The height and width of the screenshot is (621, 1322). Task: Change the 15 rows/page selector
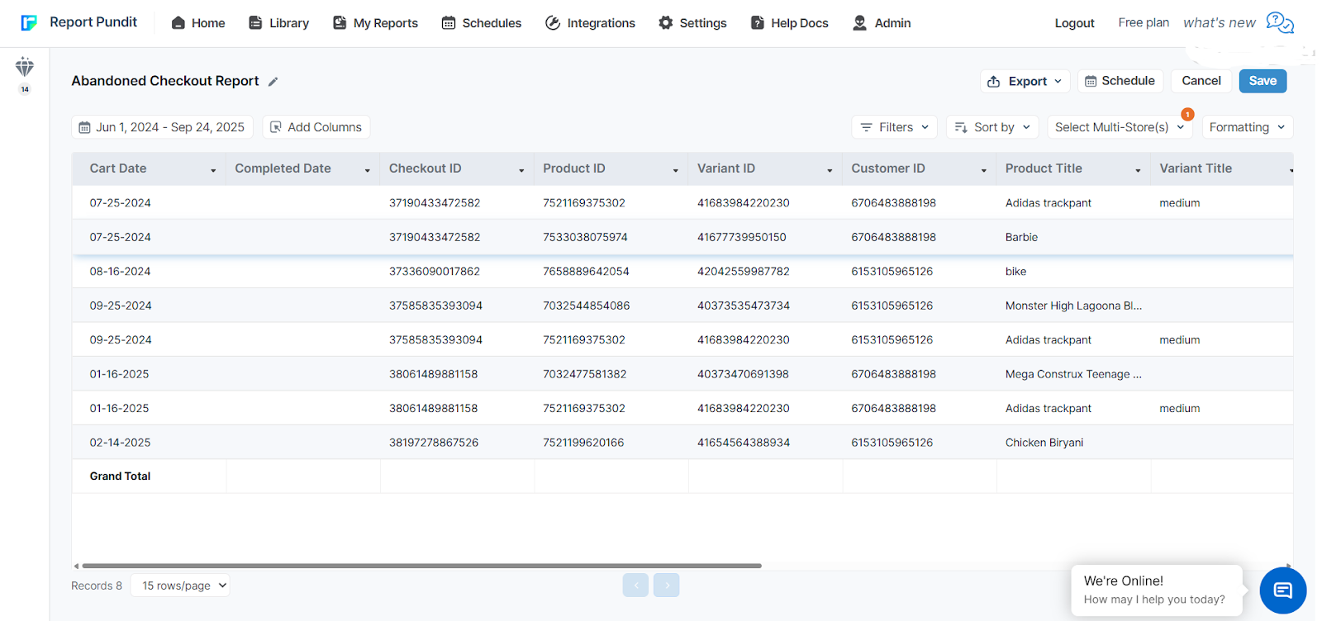[x=180, y=585]
